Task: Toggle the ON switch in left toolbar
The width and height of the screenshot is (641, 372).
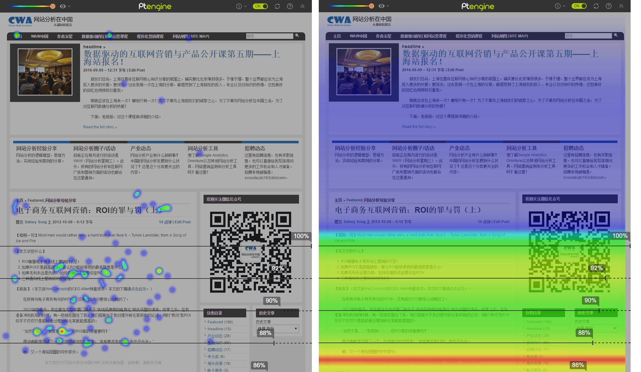Action: click(260, 6)
